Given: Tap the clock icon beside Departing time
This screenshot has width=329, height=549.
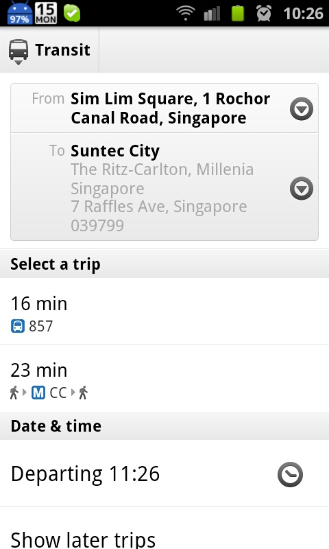Looking at the screenshot, I should coord(290,474).
